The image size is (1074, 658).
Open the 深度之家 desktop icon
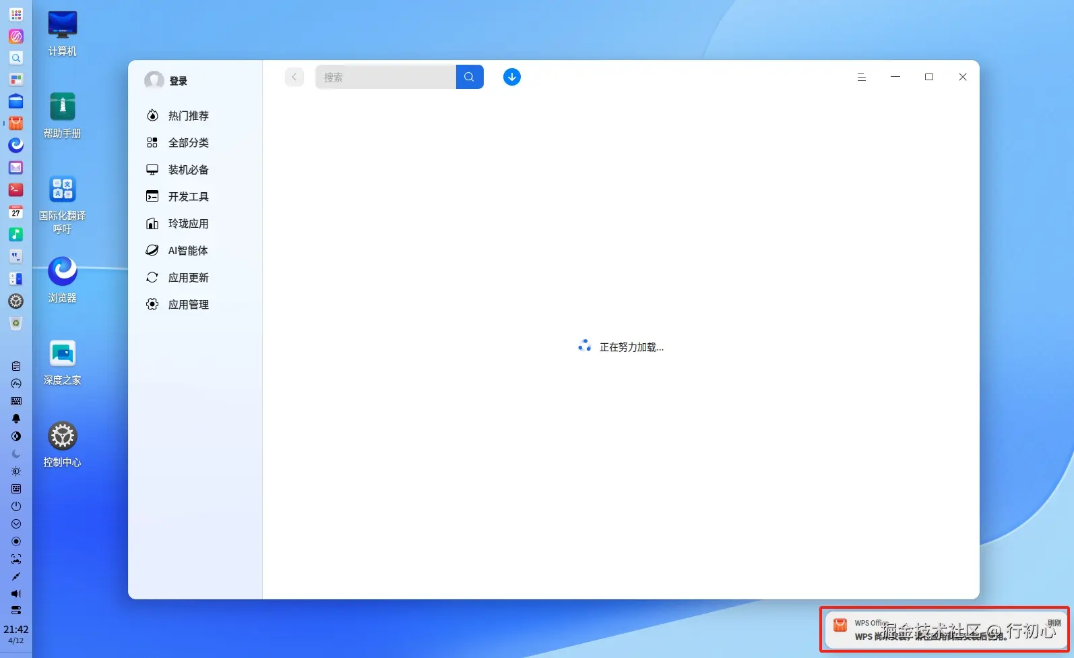pyautogui.click(x=63, y=363)
